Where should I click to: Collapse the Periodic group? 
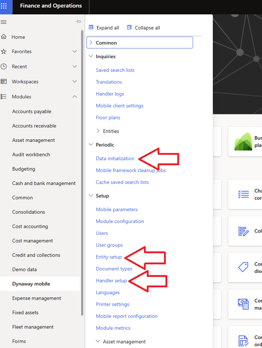91,145
